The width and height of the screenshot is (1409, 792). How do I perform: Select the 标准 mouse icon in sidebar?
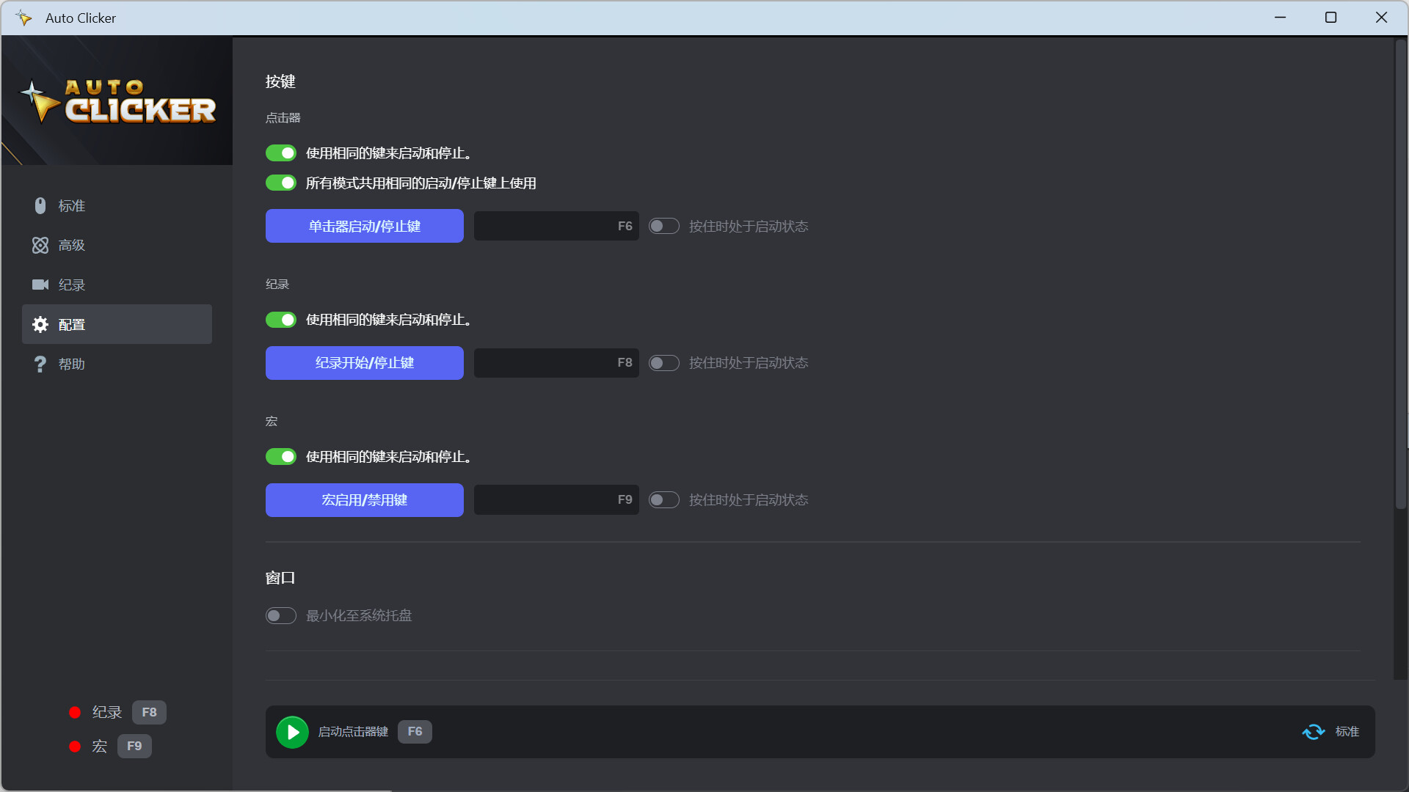click(40, 206)
